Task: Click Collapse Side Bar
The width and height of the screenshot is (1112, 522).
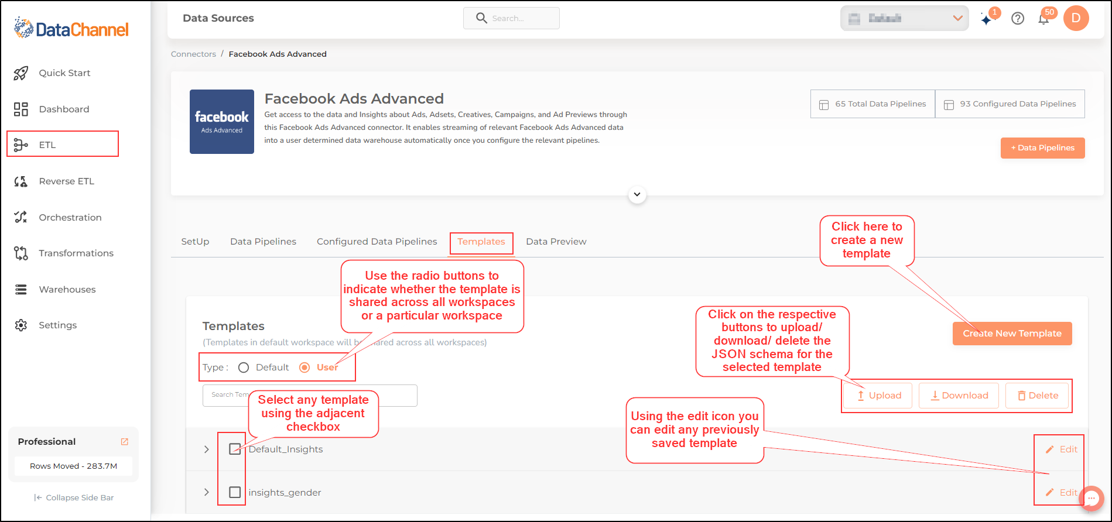Action: [74, 497]
